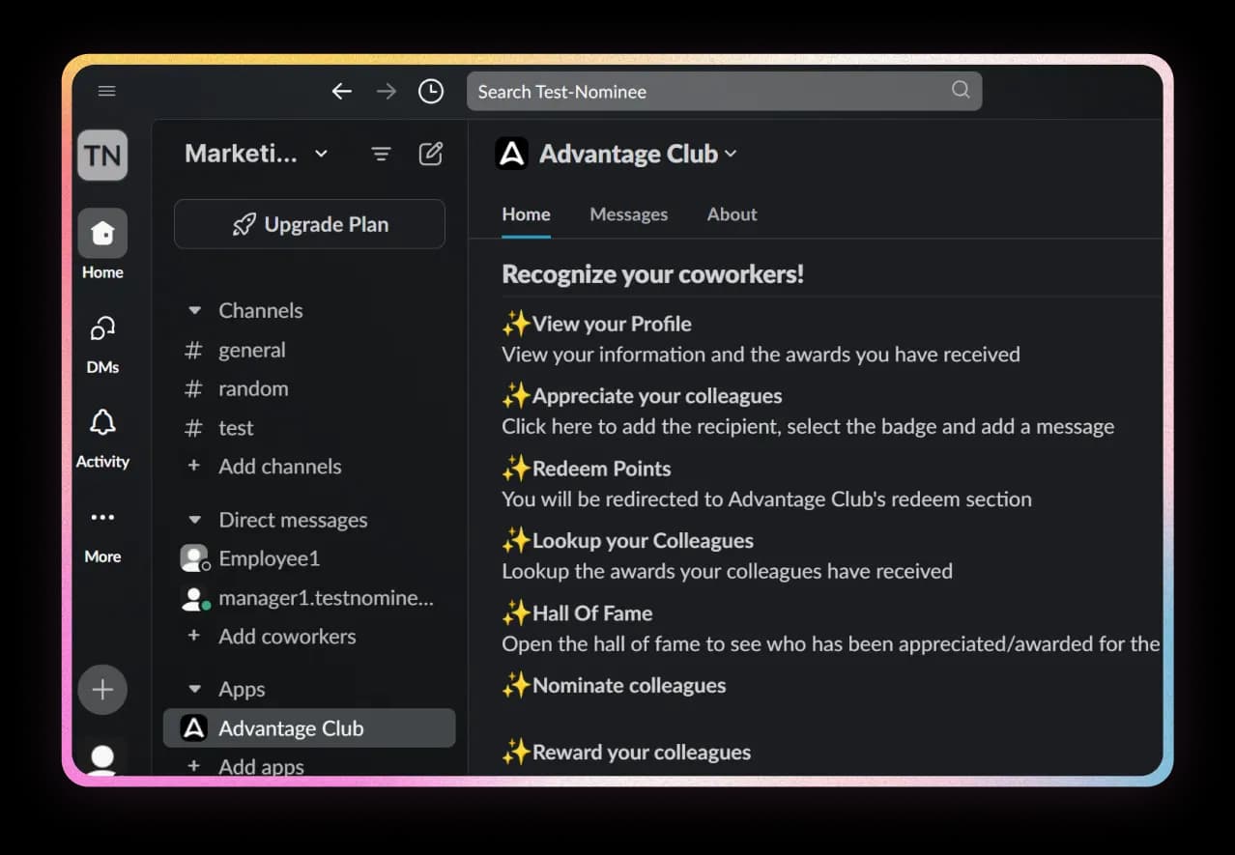Click Lookup your Colleagues
1235x855 pixels.
pyautogui.click(x=642, y=541)
